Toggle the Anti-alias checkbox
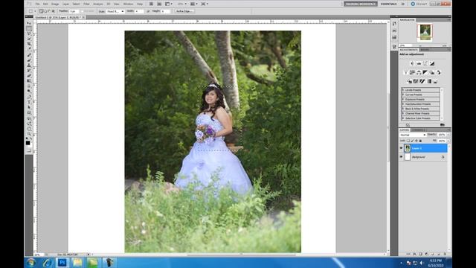This screenshot has height=268, width=476. click(83, 11)
